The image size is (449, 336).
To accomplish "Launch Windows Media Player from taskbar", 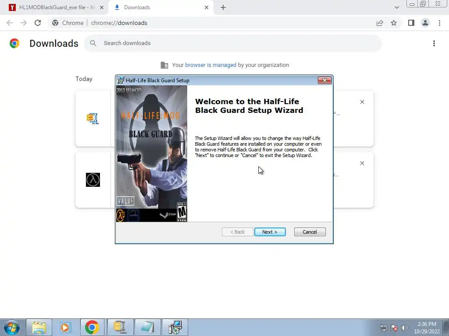I will (65, 327).
